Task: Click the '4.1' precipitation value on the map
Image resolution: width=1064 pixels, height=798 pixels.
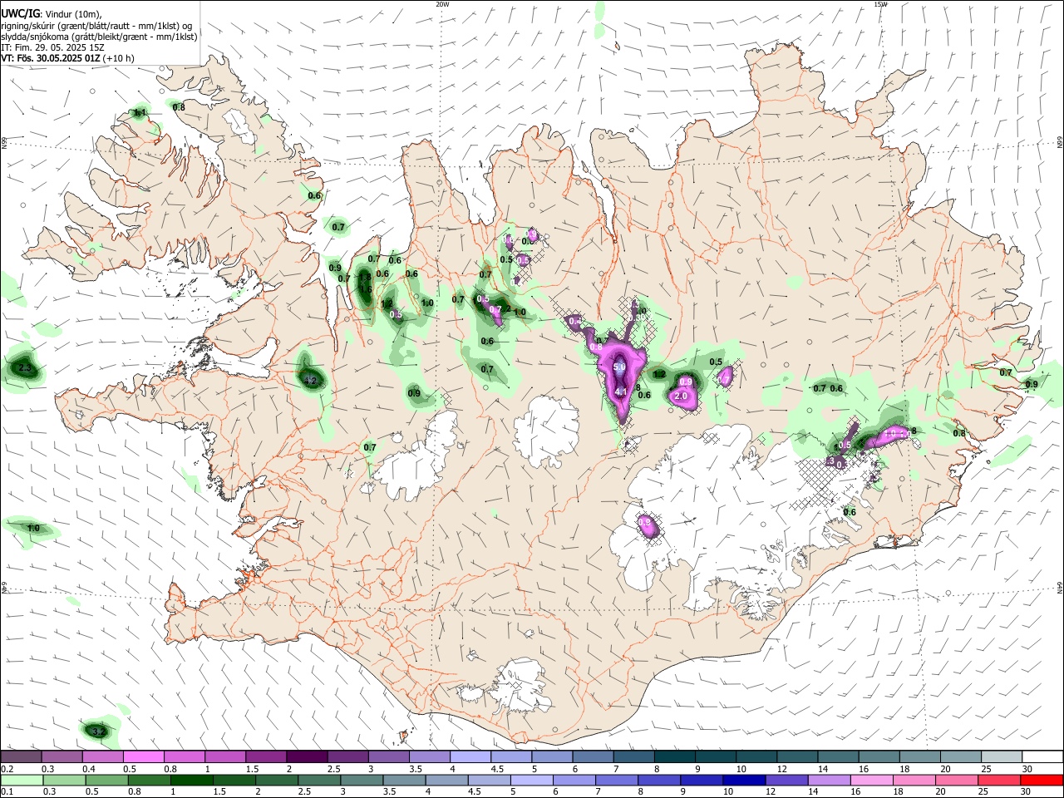Action: coord(620,392)
